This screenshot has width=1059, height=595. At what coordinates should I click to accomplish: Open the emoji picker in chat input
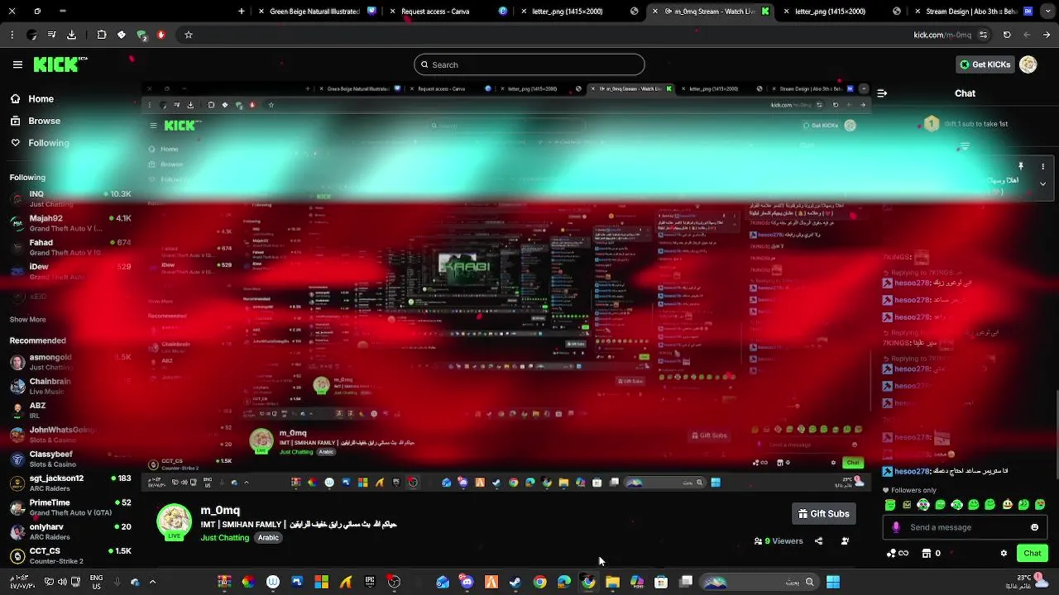tap(1034, 527)
